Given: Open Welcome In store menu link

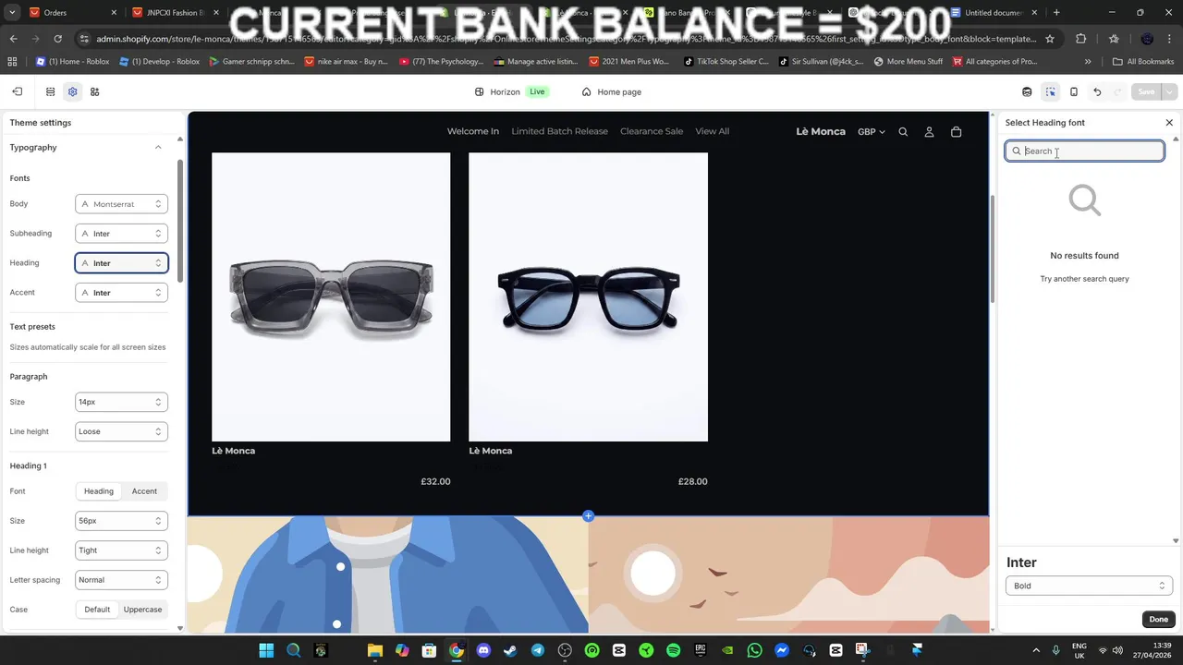Looking at the screenshot, I should [473, 131].
